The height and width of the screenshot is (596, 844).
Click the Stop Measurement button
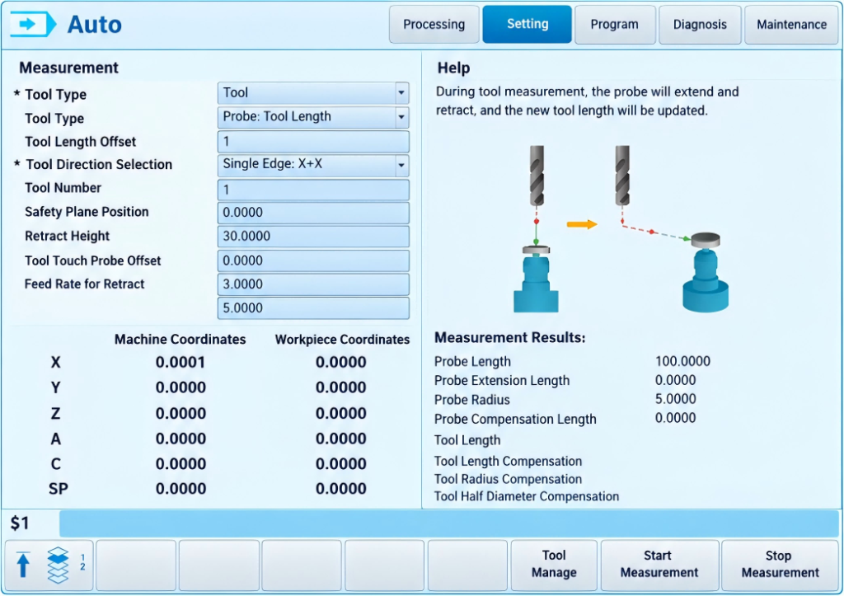click(x=780, y=565)
